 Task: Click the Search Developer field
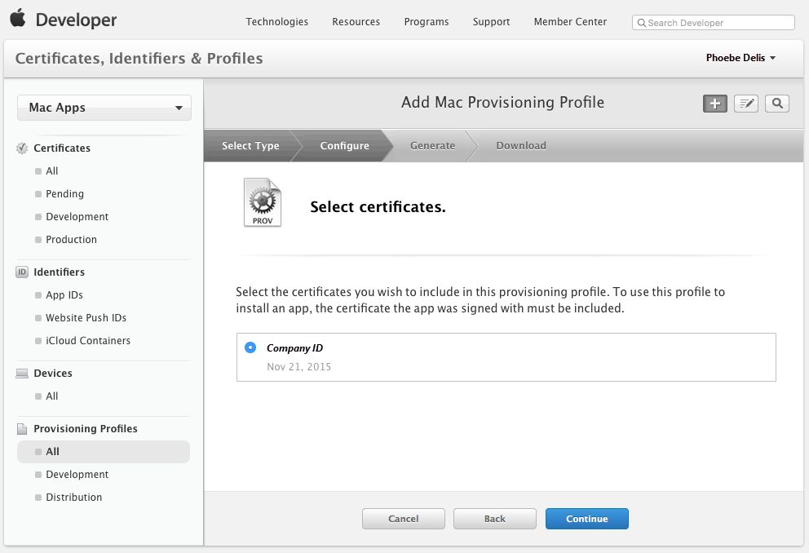713,22
